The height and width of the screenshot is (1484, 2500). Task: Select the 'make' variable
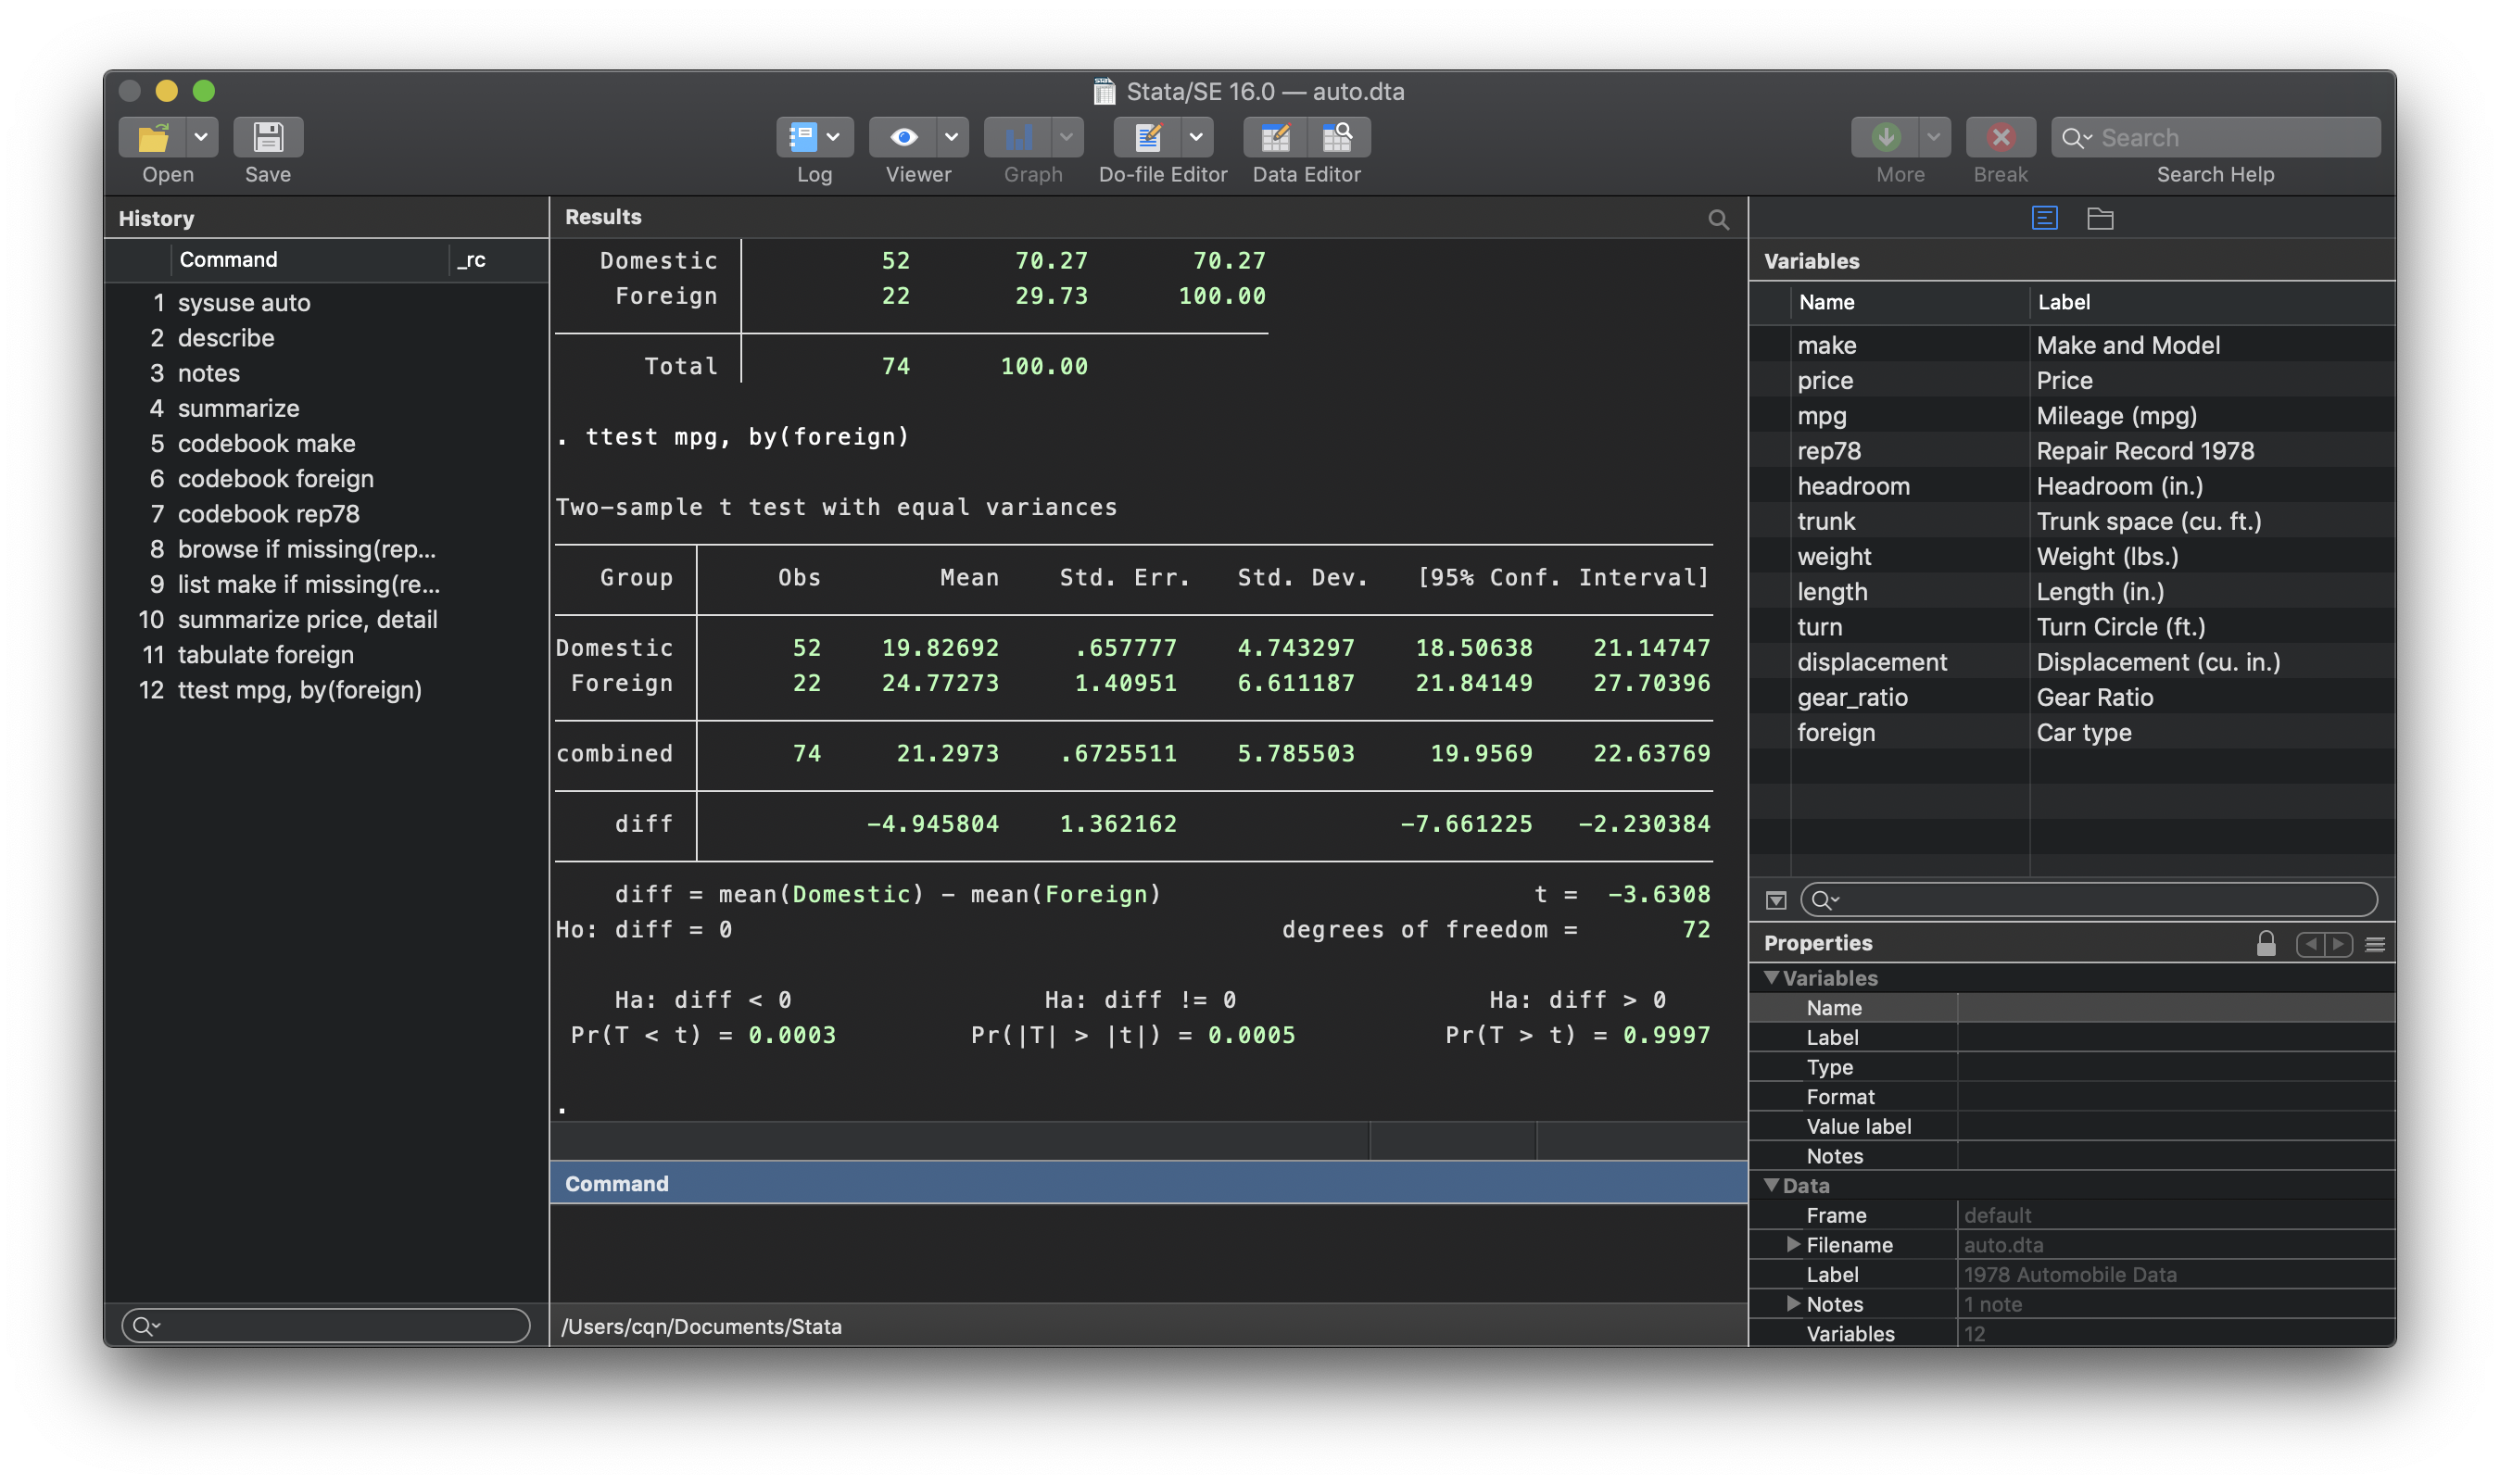point(2072,345)
